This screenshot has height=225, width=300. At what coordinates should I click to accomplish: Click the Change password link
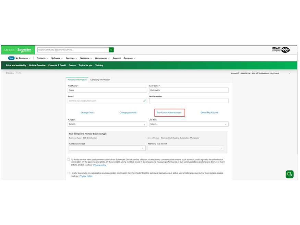tap(128, 113)
